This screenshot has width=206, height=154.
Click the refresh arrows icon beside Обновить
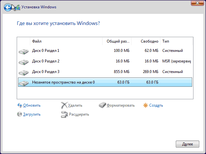20,105
